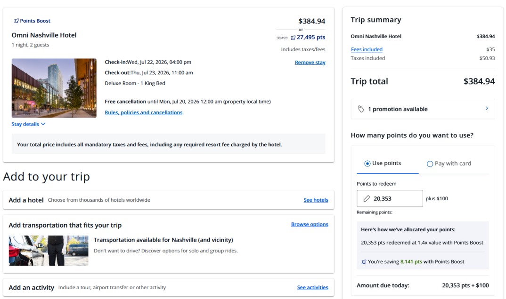The image size is (506, 299).
Task: Click the pencil edit icon in points field
Action: [367, 198]
